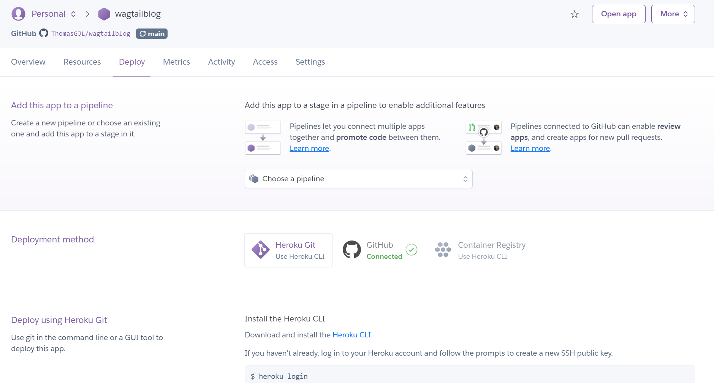Screen dimensions: 714x383
Task: Click the GitHub octocat icon beside ThomasGJL/wagtailblog
Action: 44,33
